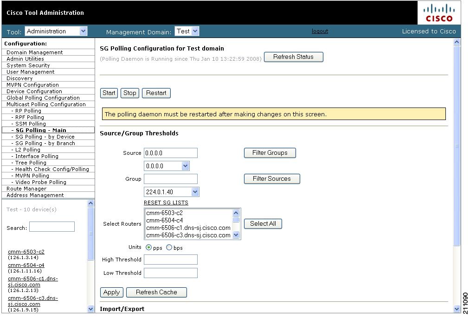Viewport: 470px width, 317px height.
Task: Click the device Search field
Action: click(x=52, y=227)
